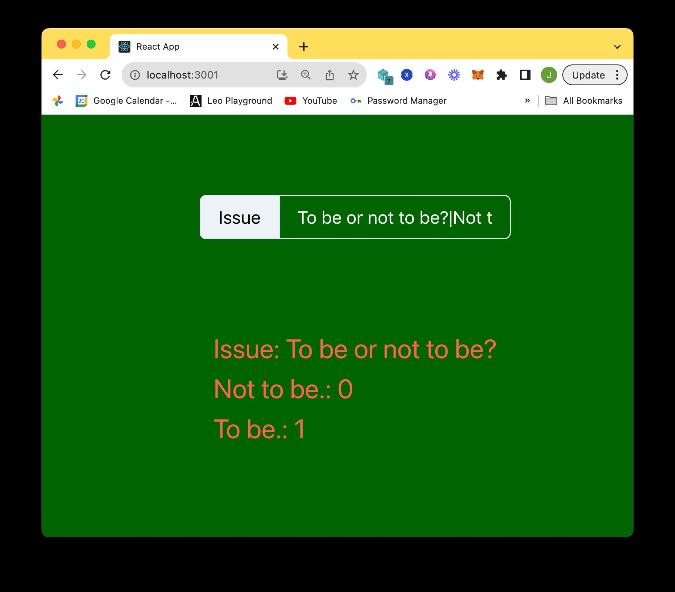The image size is (675, 592).
Task: Open the YouTube bookmark
Action: point(311,101)
